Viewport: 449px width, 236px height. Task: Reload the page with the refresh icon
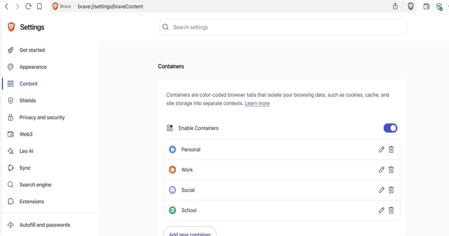coord(28,6)
